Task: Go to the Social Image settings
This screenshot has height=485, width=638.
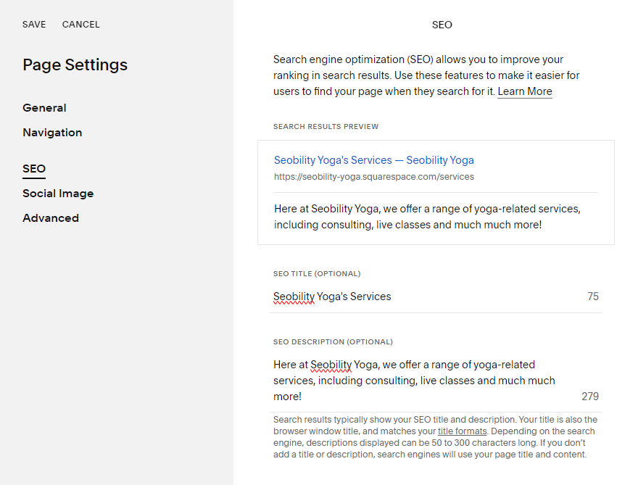Action: [x=58, y=194]
